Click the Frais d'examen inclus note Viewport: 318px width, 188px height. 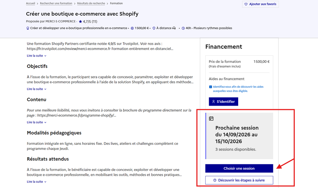pos(225,66)
